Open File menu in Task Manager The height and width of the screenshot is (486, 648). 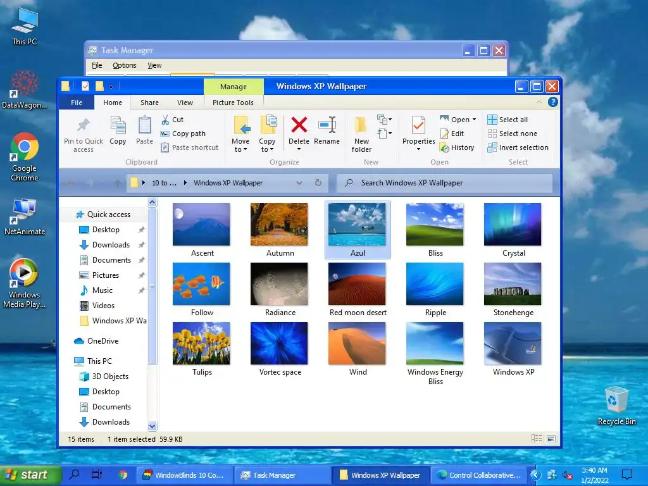point(97,65)
